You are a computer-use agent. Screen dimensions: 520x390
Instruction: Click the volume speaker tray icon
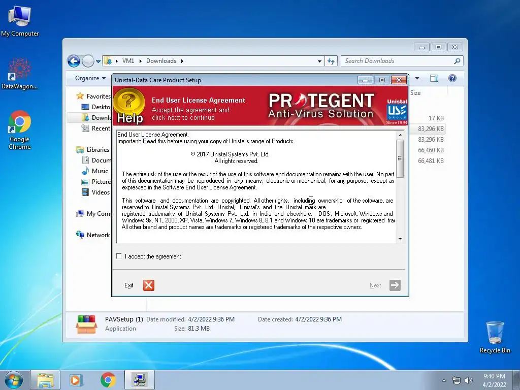click(x=469, y=380)
